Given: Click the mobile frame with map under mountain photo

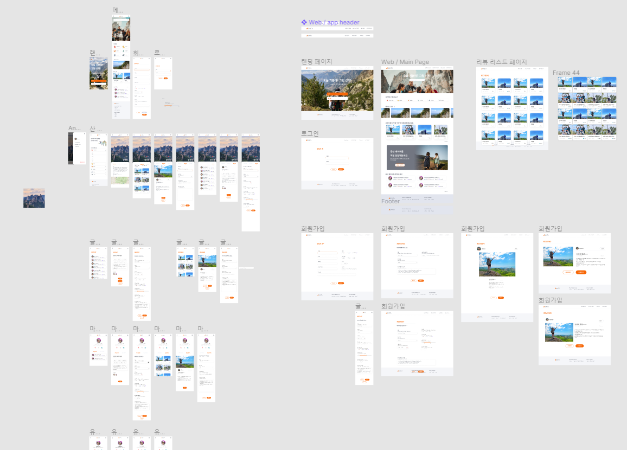Looking at the screenshot, I should (x=120, y=160).
